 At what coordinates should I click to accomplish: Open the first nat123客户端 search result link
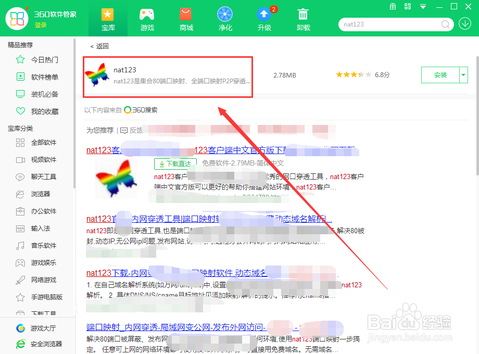coord(222,150)
